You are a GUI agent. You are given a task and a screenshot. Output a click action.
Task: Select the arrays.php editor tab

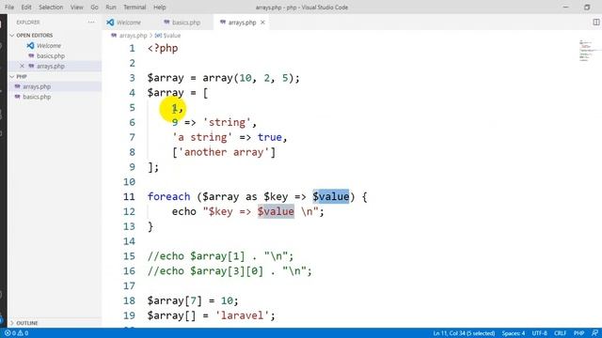coord(242,23)
